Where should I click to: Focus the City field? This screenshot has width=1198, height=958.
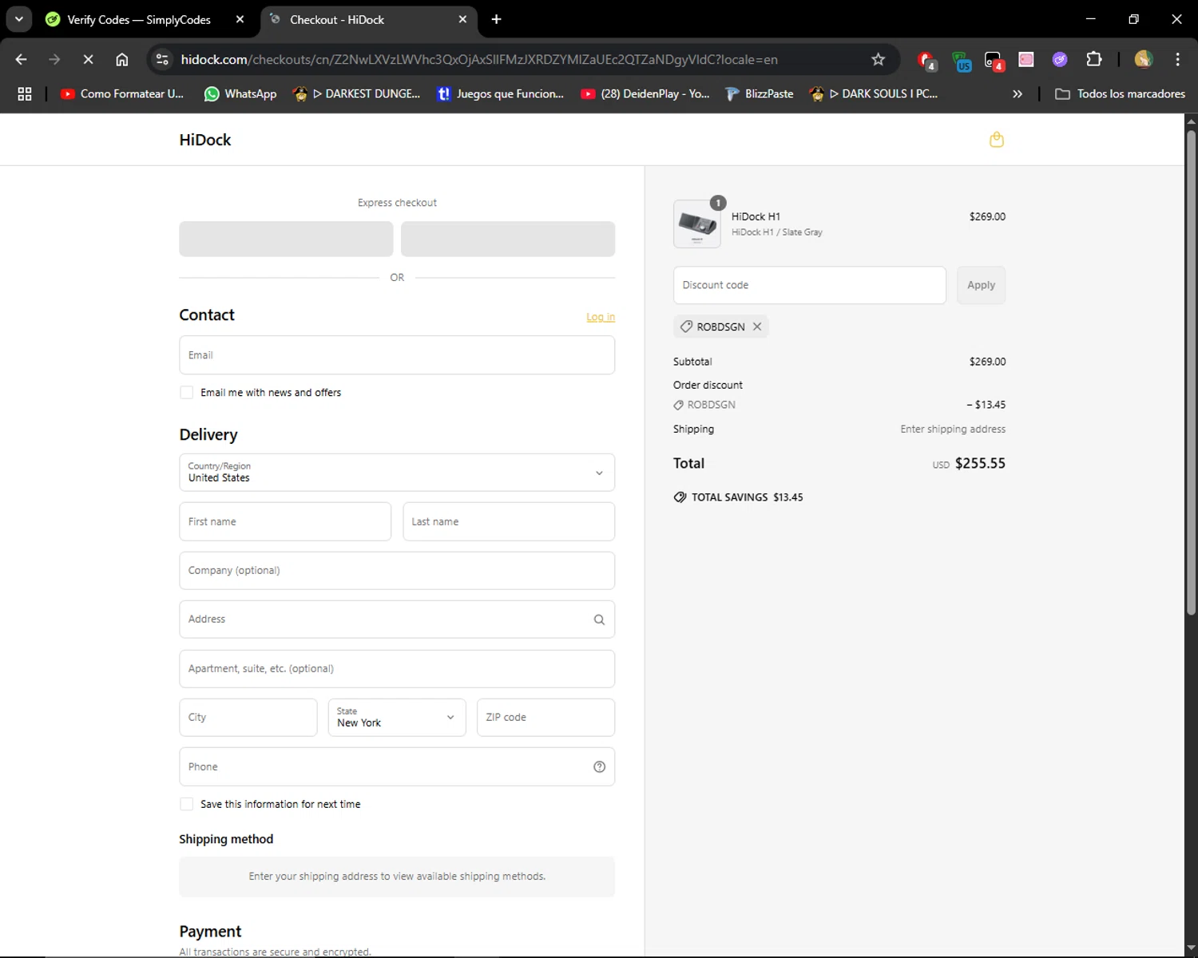(x=248, y=718)
